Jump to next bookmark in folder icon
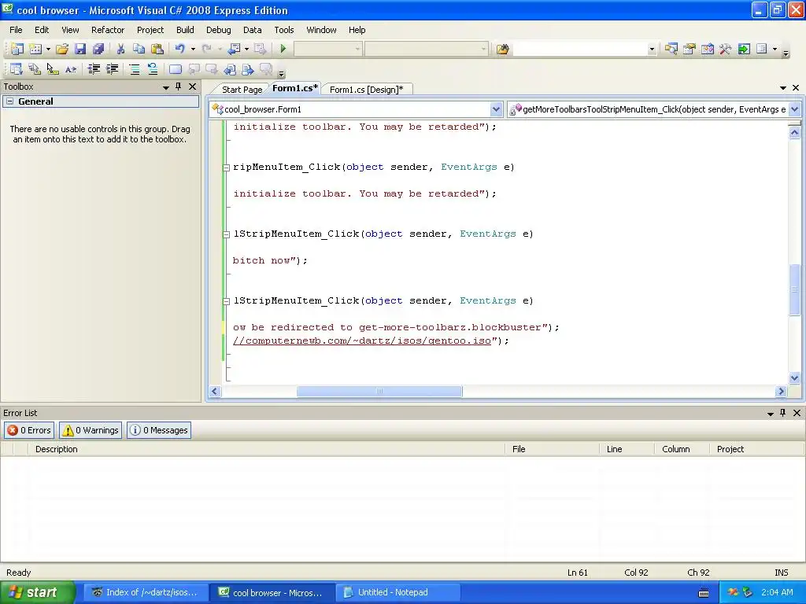This screenshot has height=604, width=806. click(248, 69)
